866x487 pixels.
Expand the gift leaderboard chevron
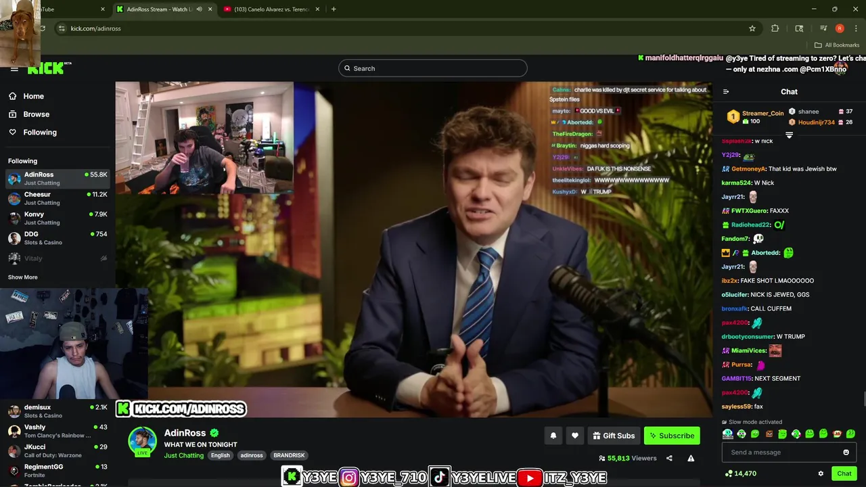pyautogui.click(x=789, y=135)
